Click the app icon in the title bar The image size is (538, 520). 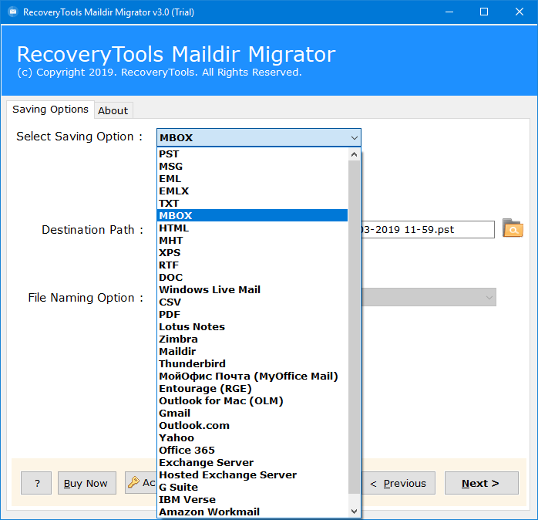[x=12, y=12]
